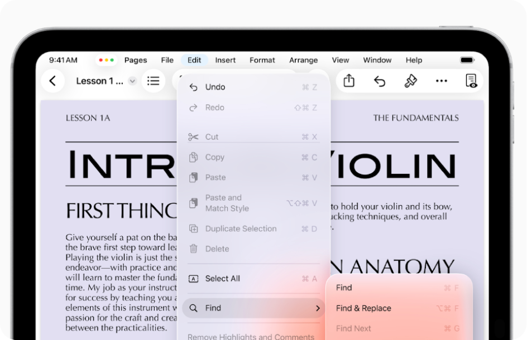Choose Cut in the Edit menu
The image size is (527, 340).
(x=253, y=137)
